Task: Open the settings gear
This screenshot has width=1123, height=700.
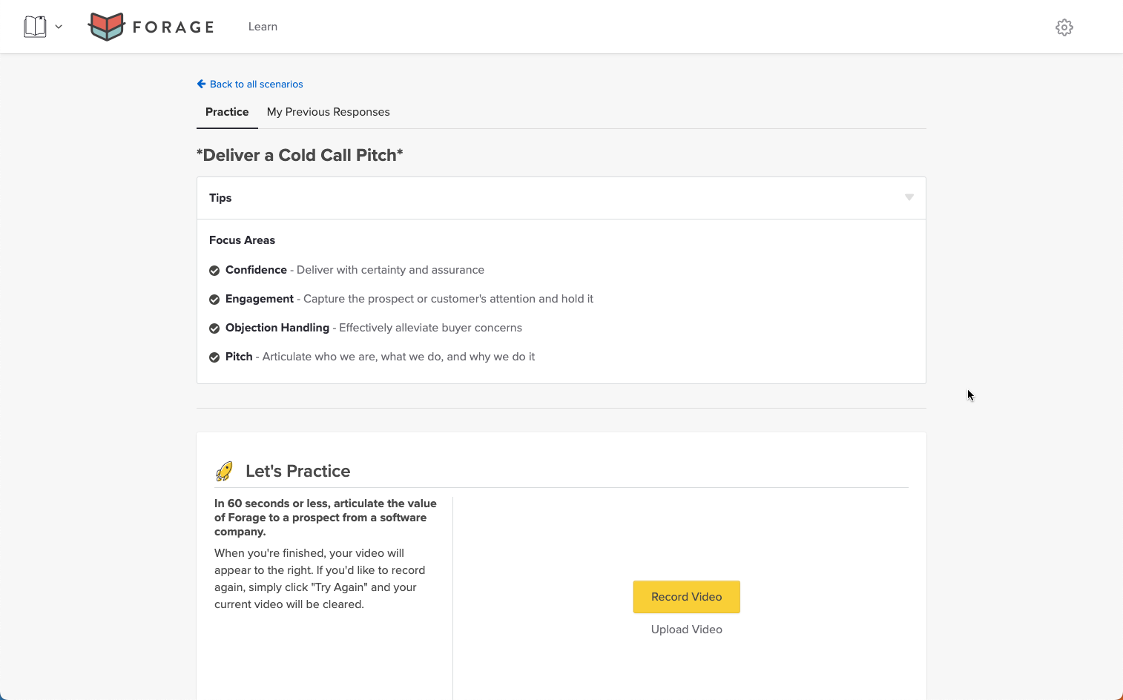Action: click(x=1064, y=27)
